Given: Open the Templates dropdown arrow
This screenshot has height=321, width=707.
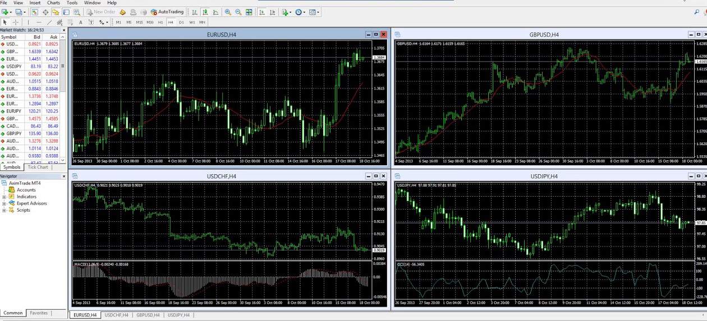Looking at the screenshot, I should [318, 12].
